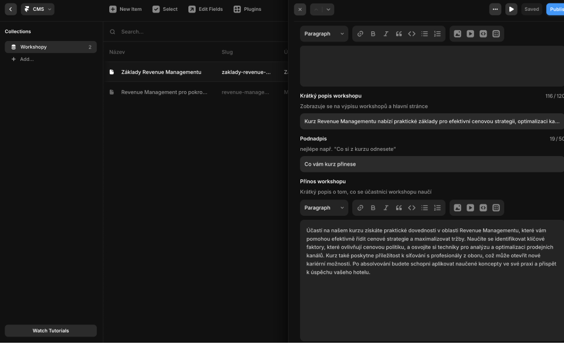The height and width of the screenshot is (353, 564).
Task: Open the CMS dropdown menu
Action: pos(38,9)
